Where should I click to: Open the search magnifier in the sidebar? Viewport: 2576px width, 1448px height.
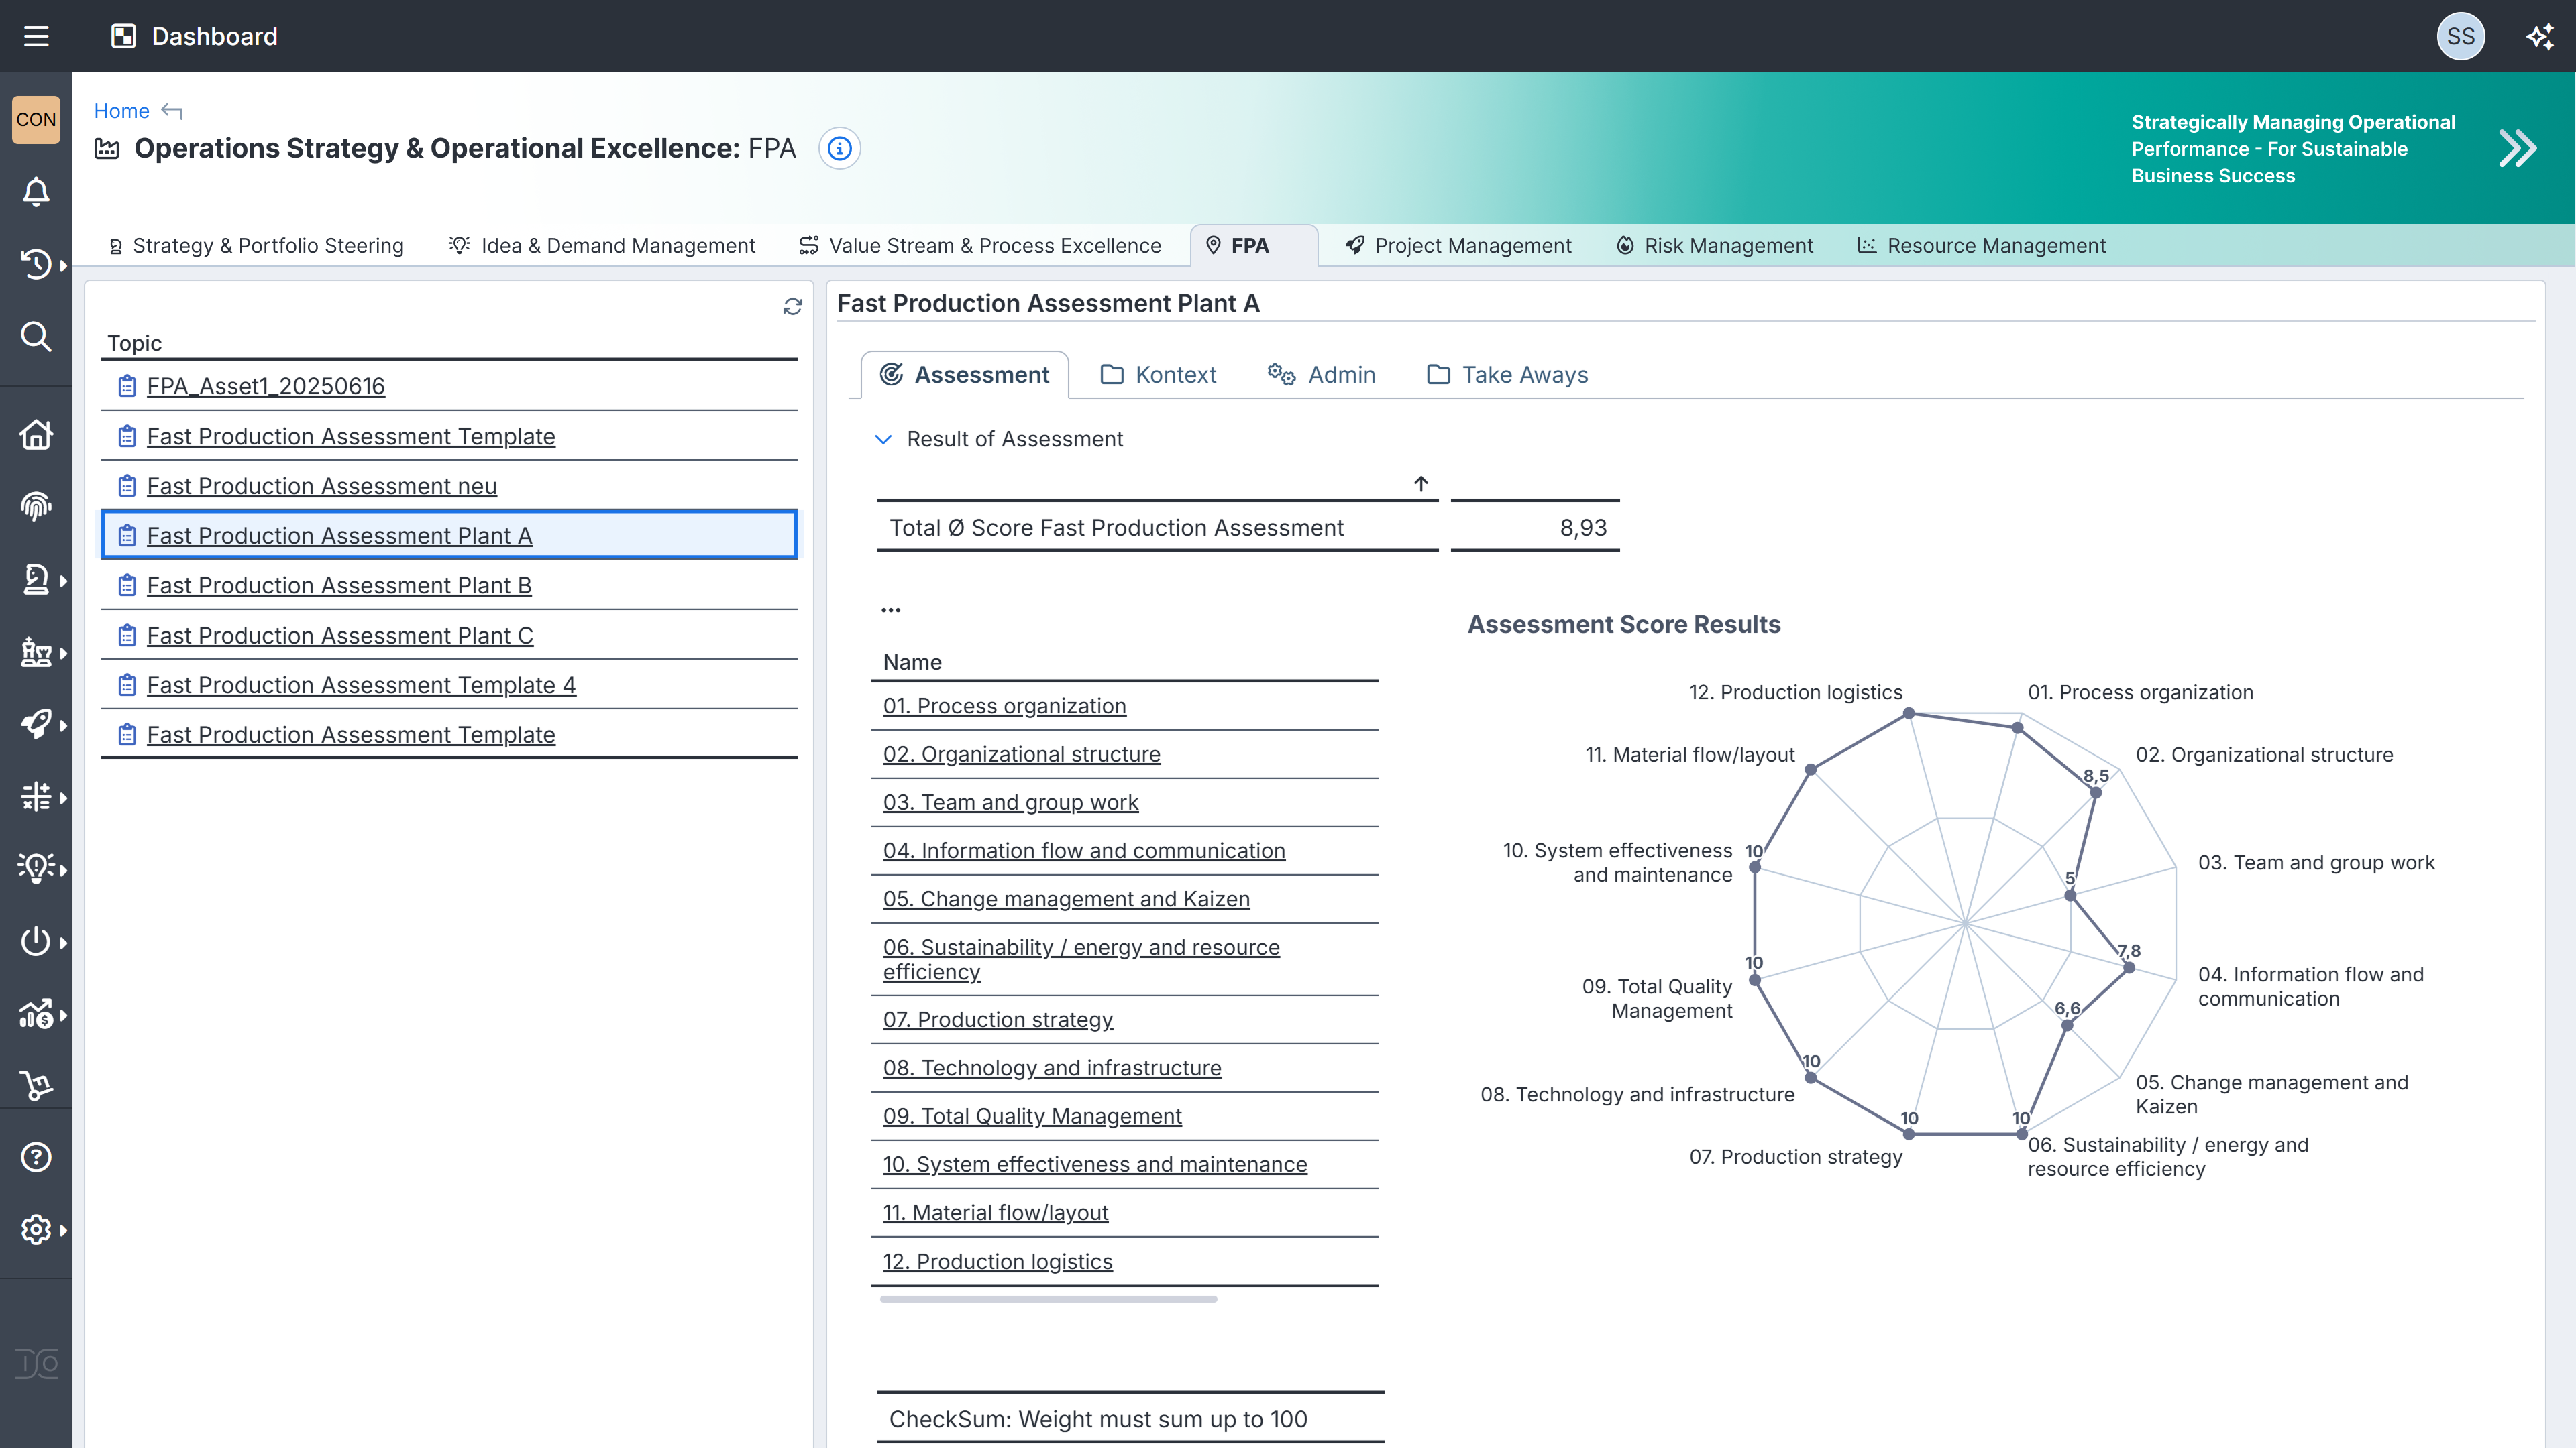(x=36, y=337)
